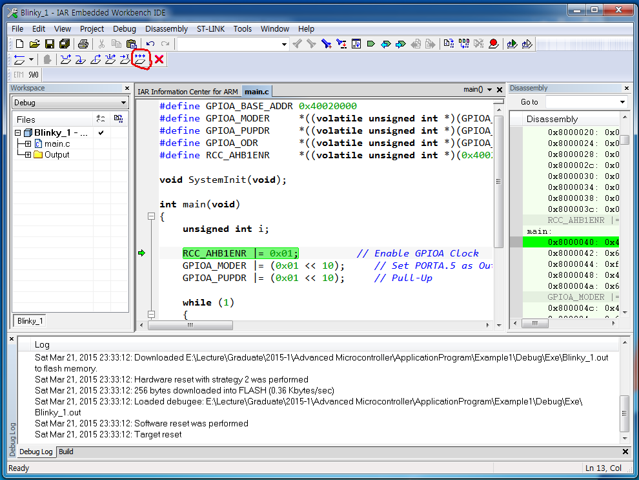Viewport: 639px width, 480px height.
Task: Click the Copy icon in toolbar
Action: click(116, 44)
